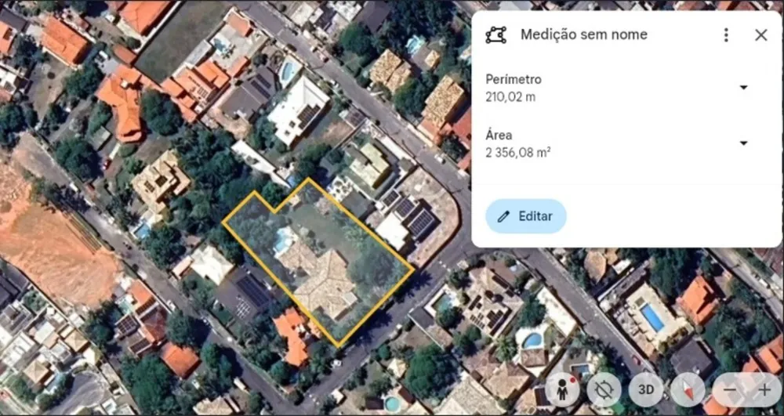The width and height of the screenshot is (784, 416).
Task: Zoom in with the plus button
Action: [x=764, y=389]
